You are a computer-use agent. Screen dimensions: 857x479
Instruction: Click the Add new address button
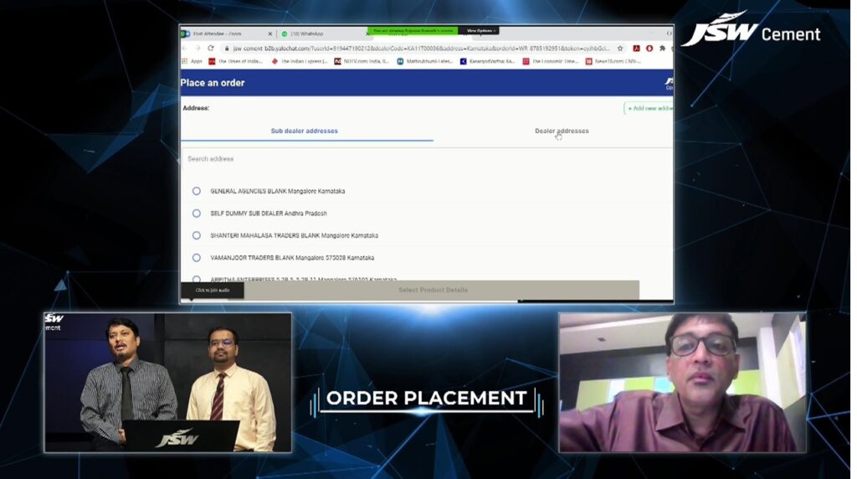click(649, 108)
